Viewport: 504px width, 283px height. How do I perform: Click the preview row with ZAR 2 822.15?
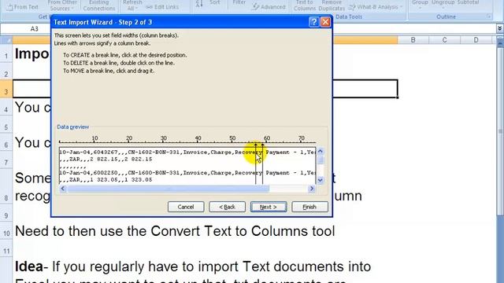pyautogui.click(x=106, y=159)
